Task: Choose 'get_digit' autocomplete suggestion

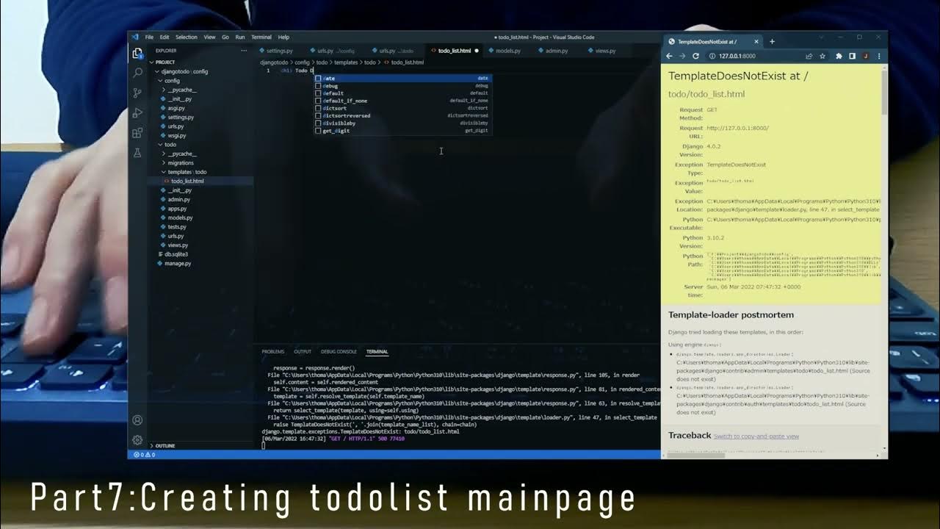Action: [x=402, y=131]
